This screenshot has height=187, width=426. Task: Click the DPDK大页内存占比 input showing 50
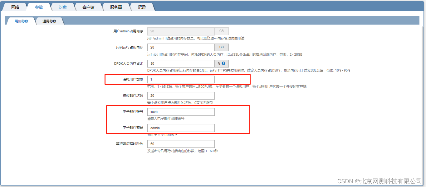point(181,63)
